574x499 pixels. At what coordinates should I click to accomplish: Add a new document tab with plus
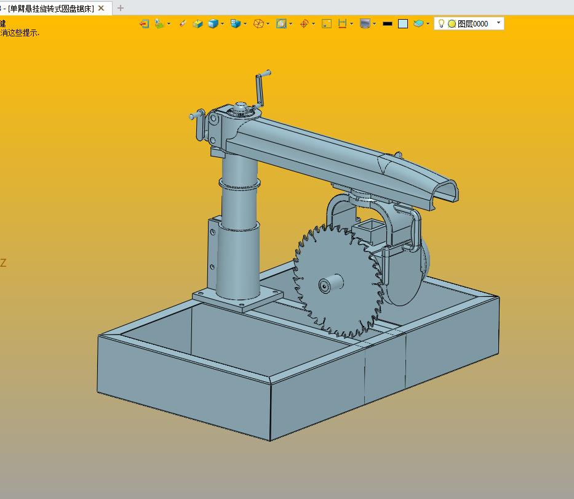pyautogui.click(x=121, y=8)
